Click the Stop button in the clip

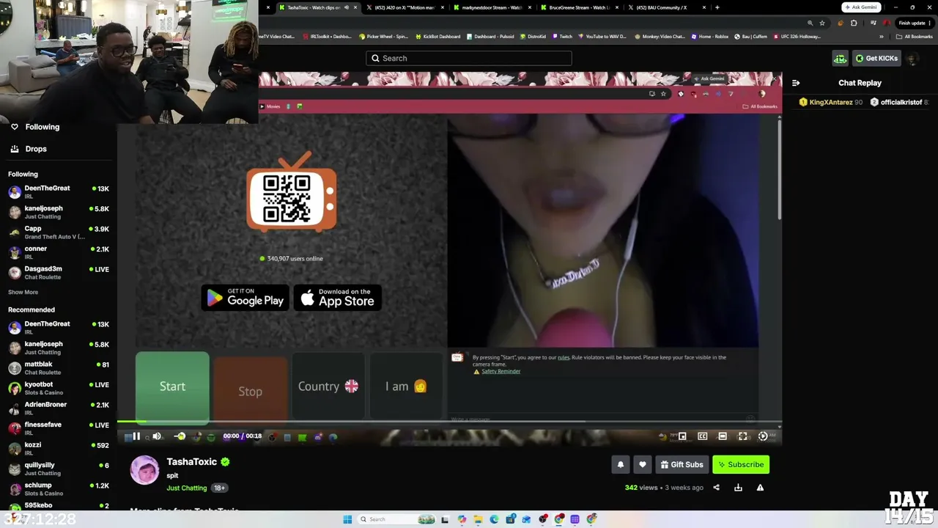pos(250,391)
